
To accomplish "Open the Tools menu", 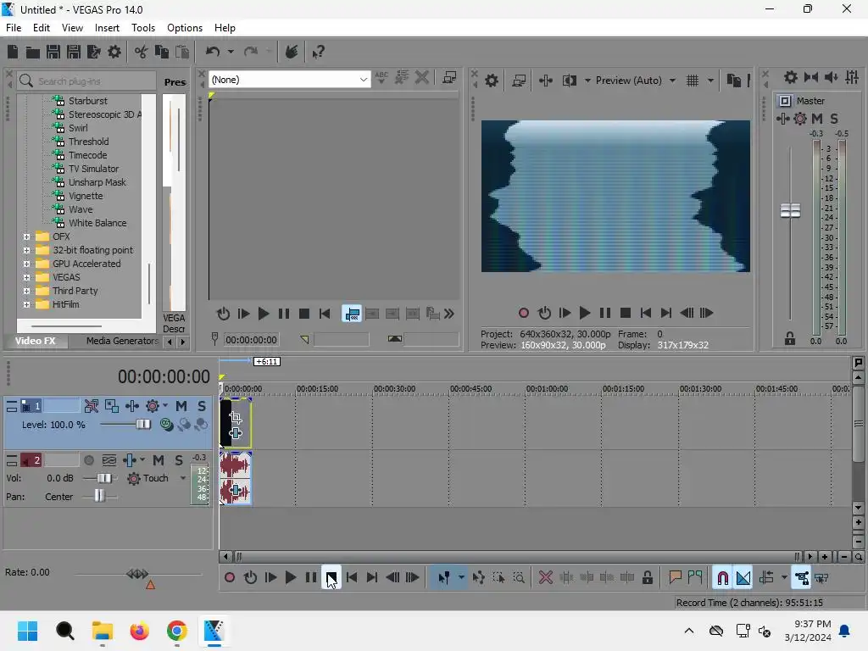I will coord(142,28).
